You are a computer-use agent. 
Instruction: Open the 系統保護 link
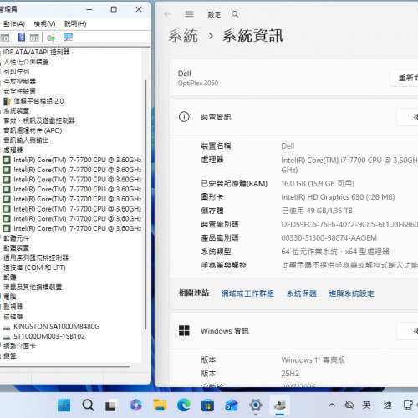(302, 293)
